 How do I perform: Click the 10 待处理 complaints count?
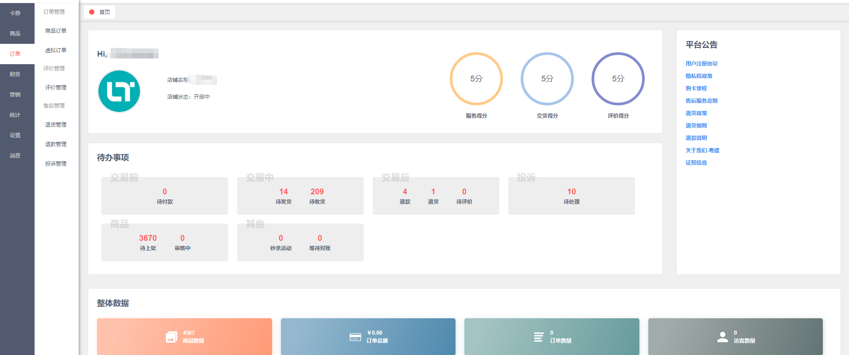(x=572, y=192)
